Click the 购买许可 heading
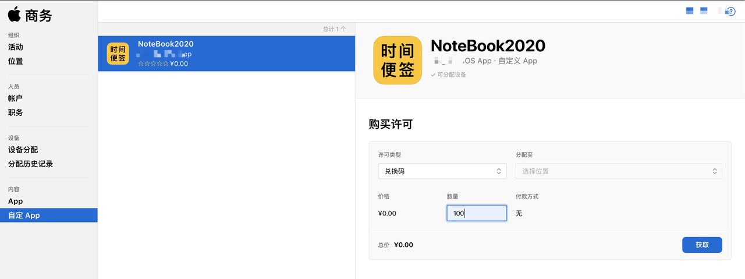745x279 pixels. tap(391, 124)
